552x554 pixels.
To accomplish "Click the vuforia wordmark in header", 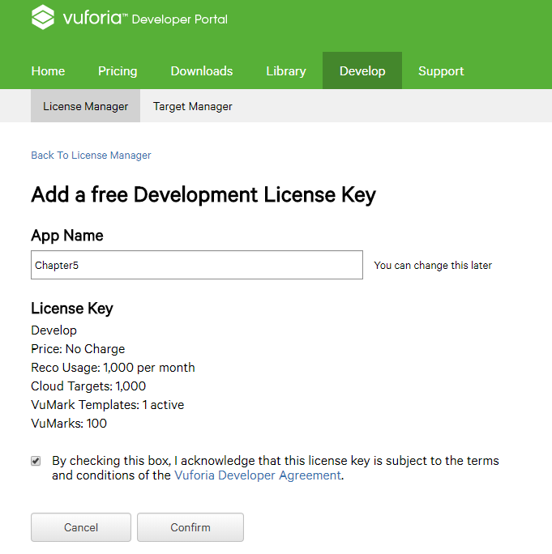I will tap(95, 18).
